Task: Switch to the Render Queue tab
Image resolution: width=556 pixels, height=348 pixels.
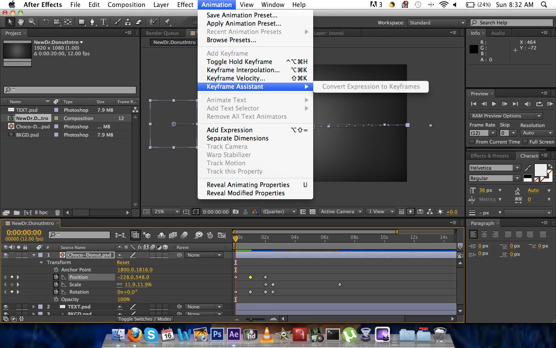Action: (162, 33)
